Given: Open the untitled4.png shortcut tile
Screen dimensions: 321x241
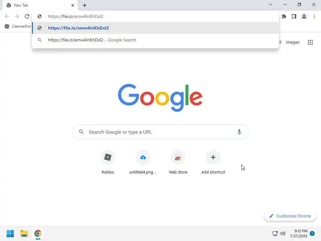Looking at the screenshot, I should pyautogui.click(x=143, y=162).
